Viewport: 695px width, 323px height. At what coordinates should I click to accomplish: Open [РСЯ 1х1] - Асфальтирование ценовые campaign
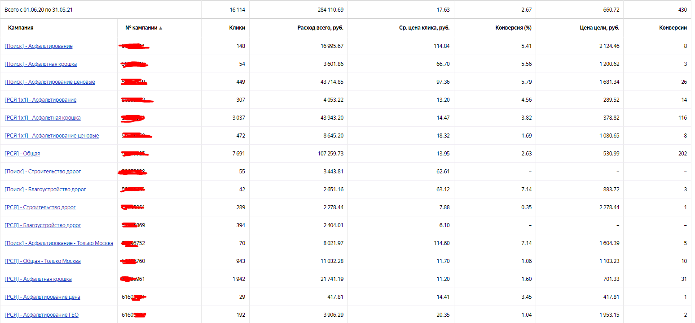52,136
